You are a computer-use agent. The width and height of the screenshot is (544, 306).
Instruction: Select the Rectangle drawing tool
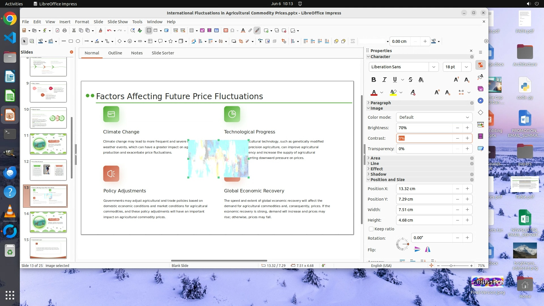point(71,41)
